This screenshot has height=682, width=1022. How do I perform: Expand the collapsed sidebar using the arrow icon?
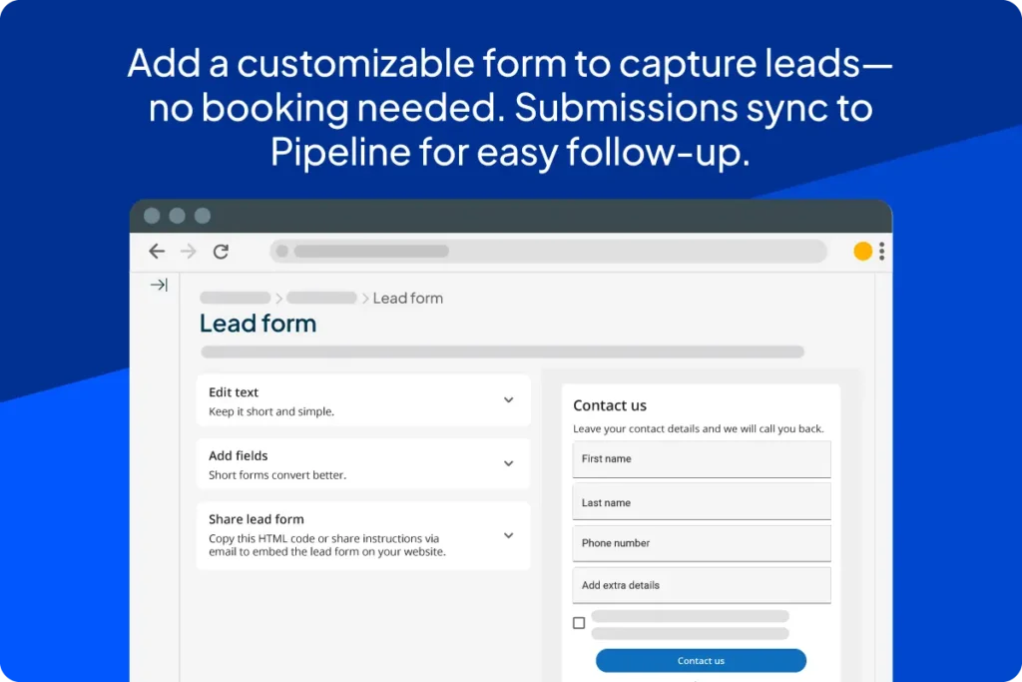158,285
